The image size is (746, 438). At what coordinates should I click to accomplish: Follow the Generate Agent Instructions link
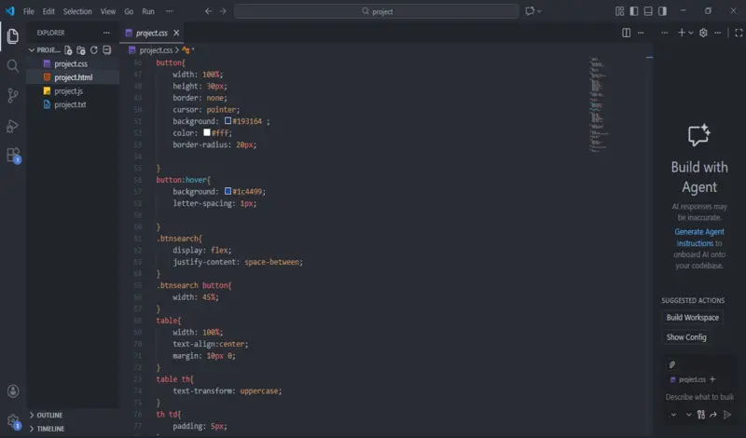(x=698, y=238)
